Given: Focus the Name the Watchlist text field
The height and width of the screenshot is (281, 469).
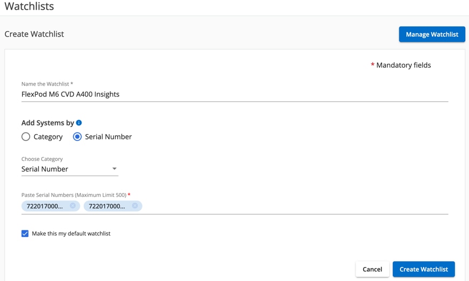Looking at the screenshot, I should pyautogui.click(x=235, y=94).
